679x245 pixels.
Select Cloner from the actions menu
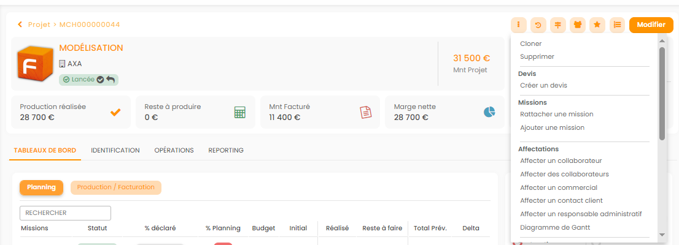tap(531, 43)
